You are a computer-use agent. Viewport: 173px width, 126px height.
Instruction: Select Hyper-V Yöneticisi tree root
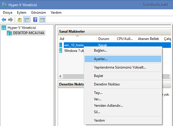point(22,28)
